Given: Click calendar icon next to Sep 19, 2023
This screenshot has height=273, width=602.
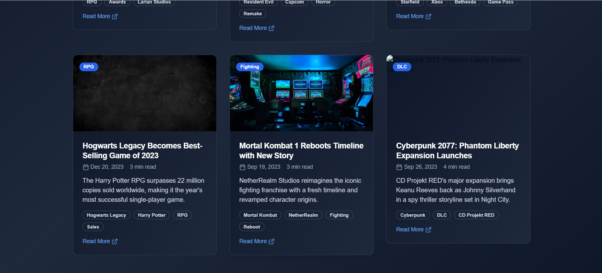Looking at the screenshot, I should pyautogui.click(x=242, y=167).
